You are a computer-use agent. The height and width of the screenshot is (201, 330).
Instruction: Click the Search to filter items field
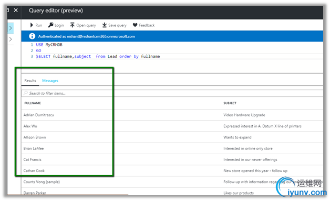coord(172,93)
